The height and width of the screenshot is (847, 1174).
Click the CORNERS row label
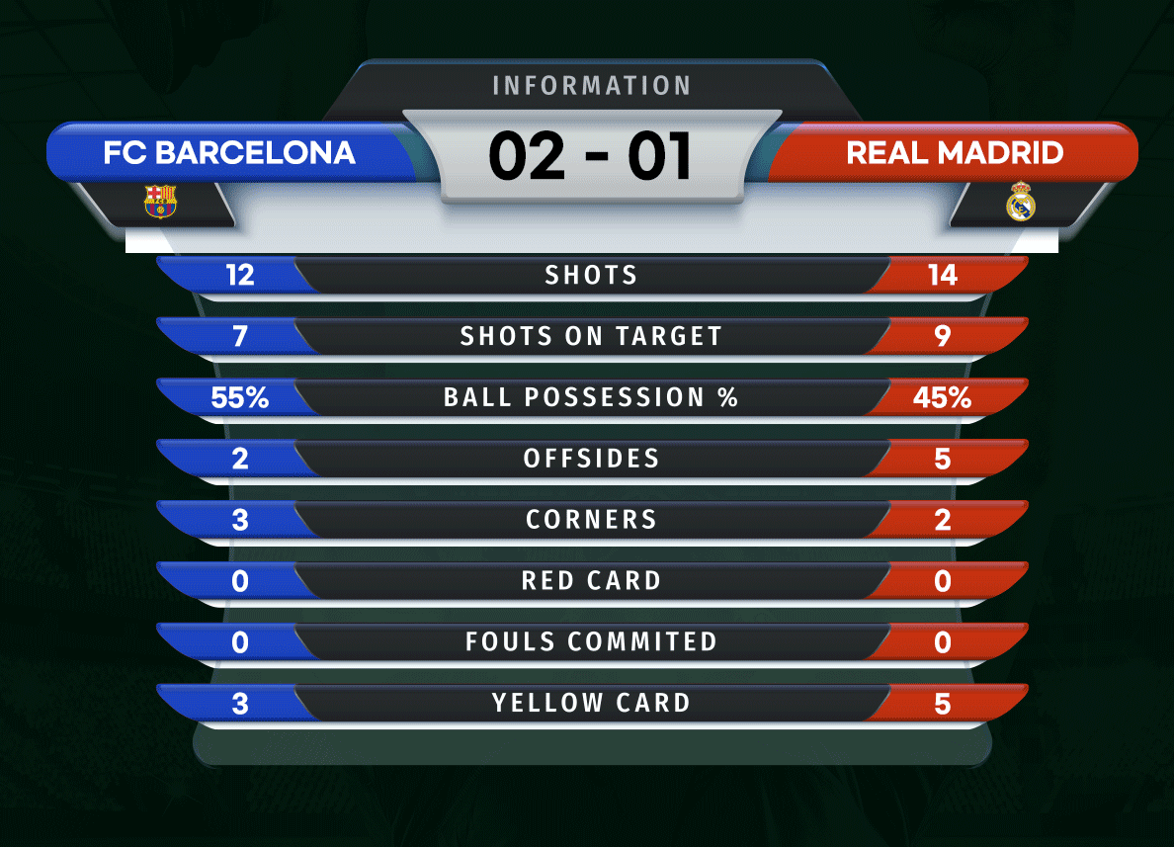pos(592,520)
